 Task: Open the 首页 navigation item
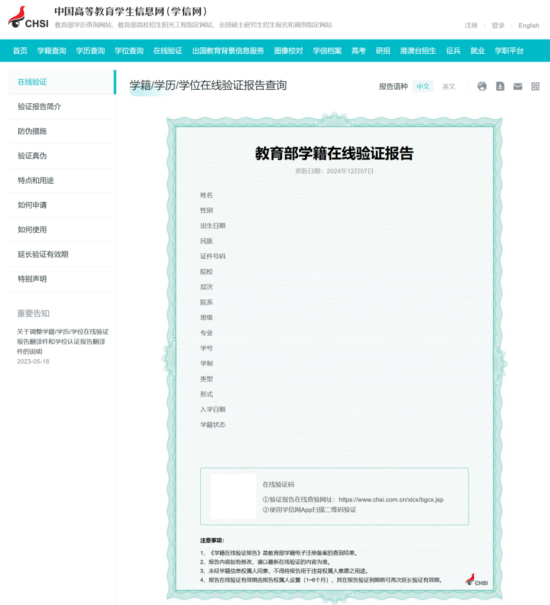point(20,51)
